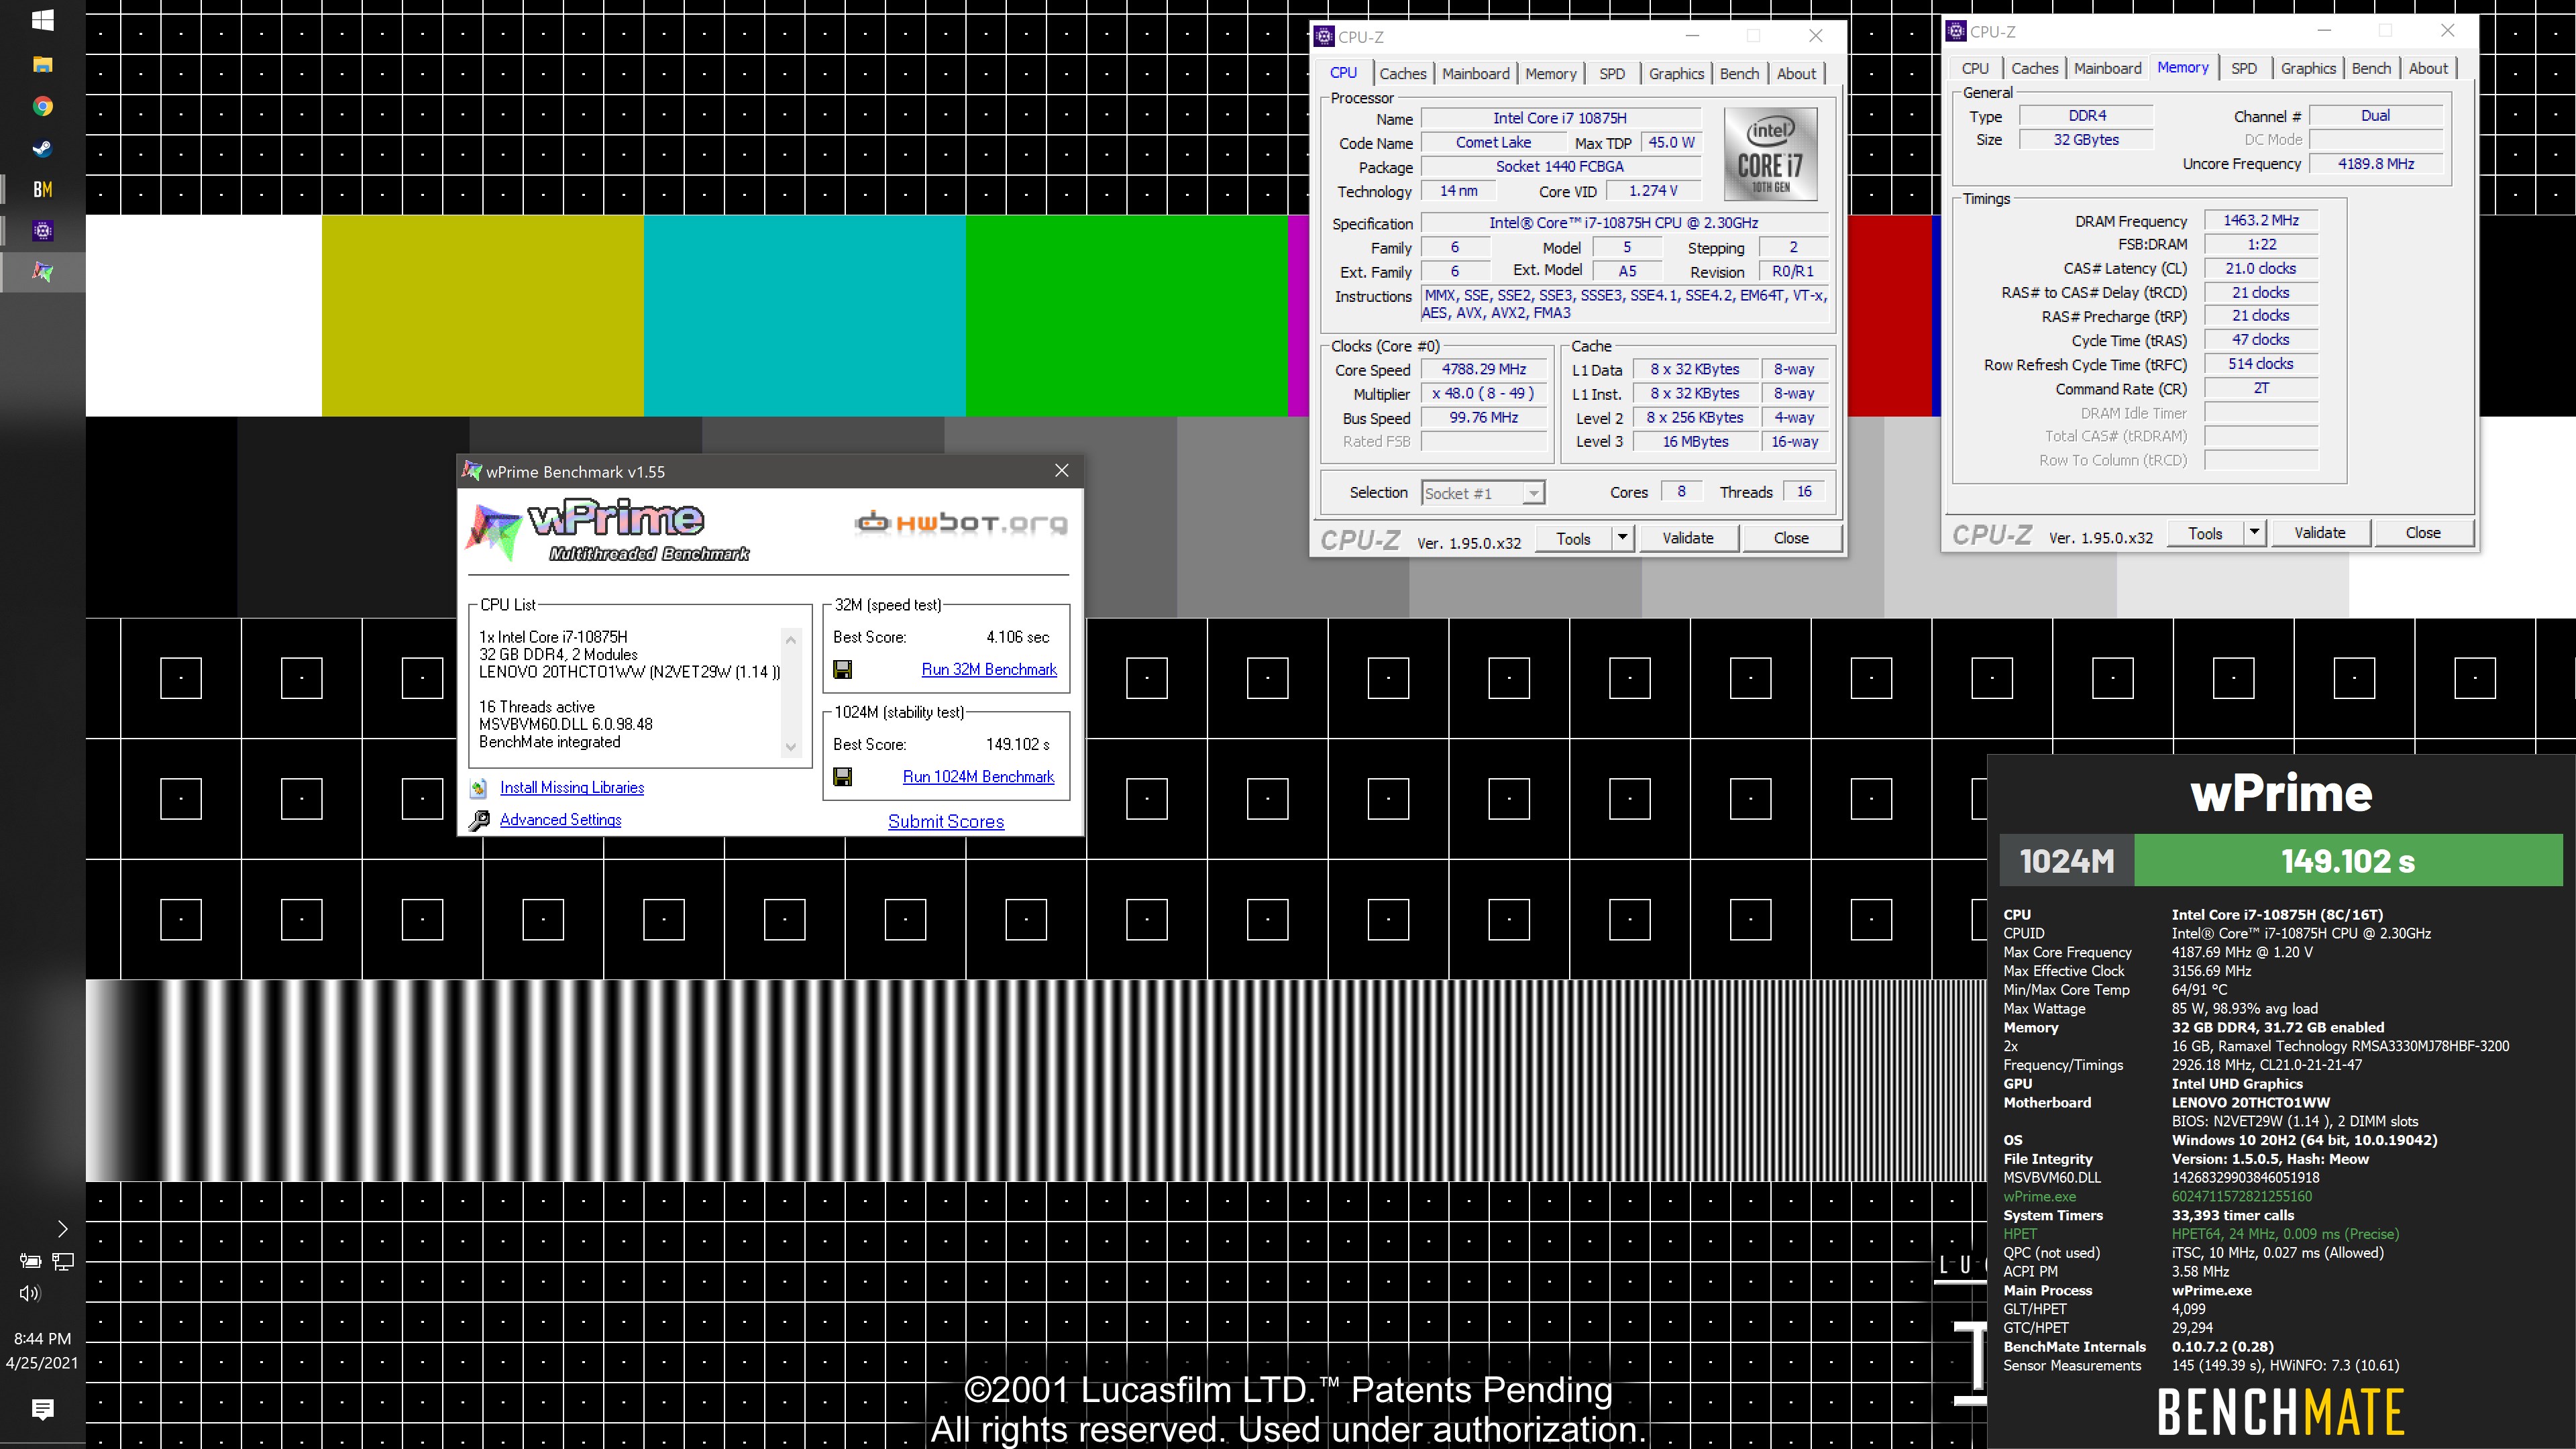This screenshot has width=2576, height=1449.
Task: Click the Core Speed value 4788.29 MHz
Action: (x=1483, y=369)
